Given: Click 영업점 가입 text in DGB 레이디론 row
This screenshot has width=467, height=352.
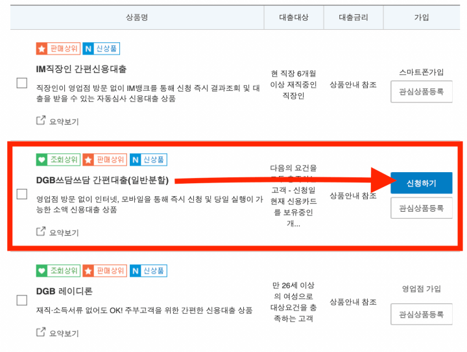Looking at the screenshot, I should click(422, 289).
